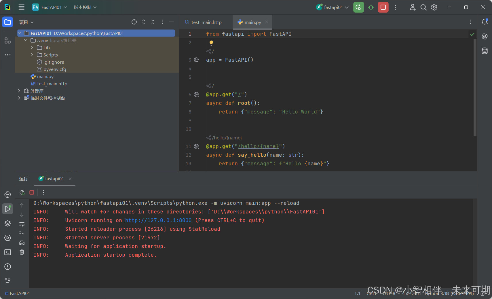
Task: Open the Structure tool window icon
Action: (x=7, y=41)
